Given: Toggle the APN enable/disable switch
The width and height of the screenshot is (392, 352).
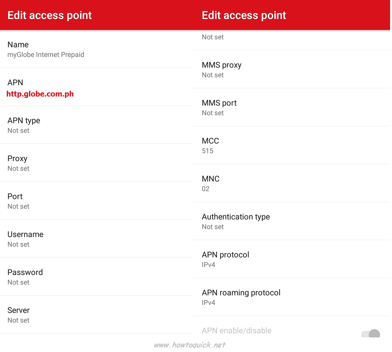Looking at the screenshot, I should click(x=371, y=334).
